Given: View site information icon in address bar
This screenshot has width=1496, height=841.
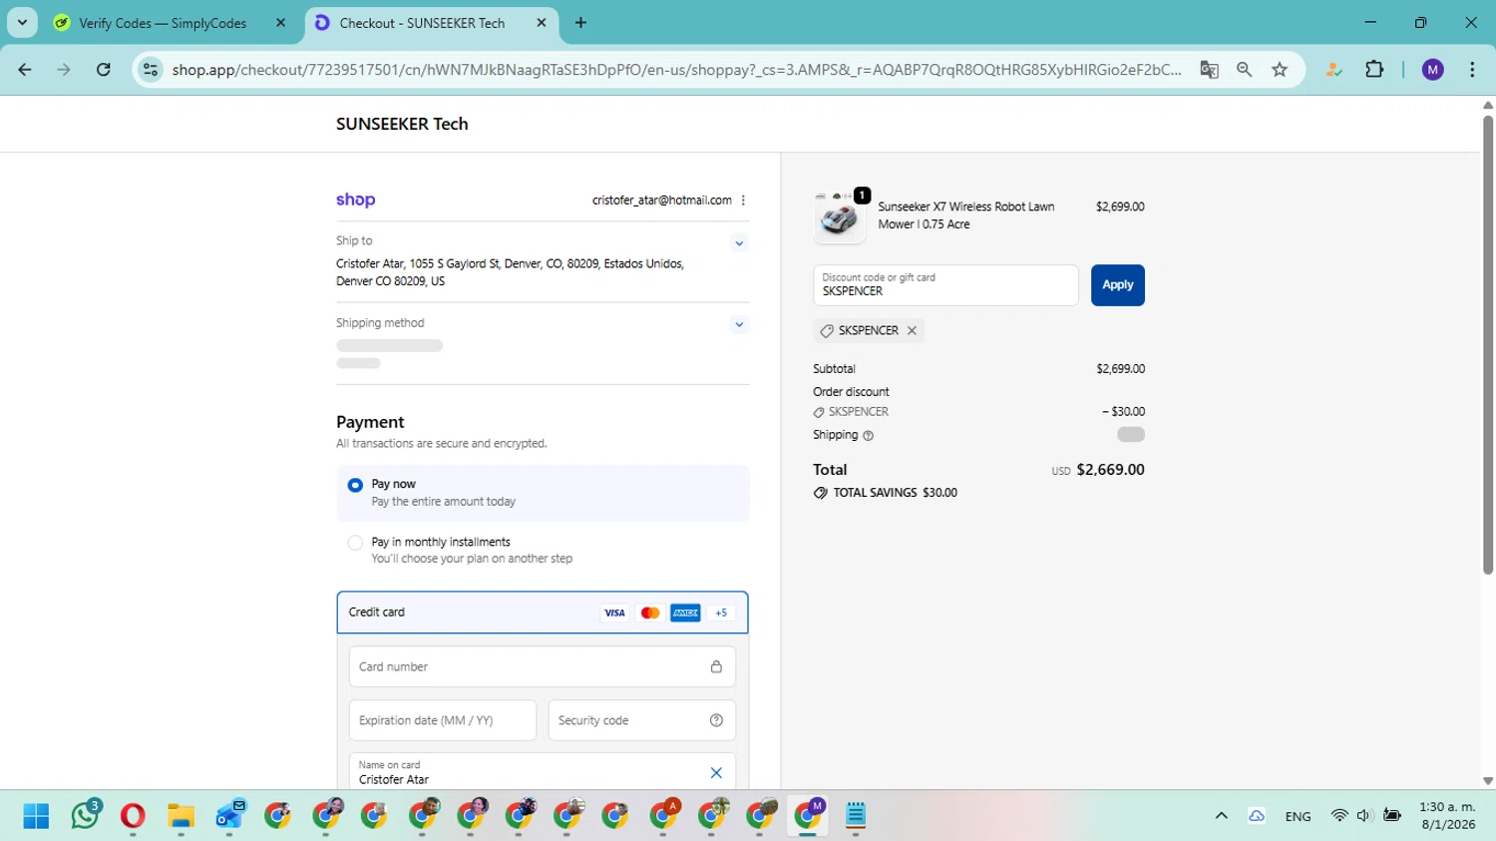Looking at the screenshot, I should 151,70.
